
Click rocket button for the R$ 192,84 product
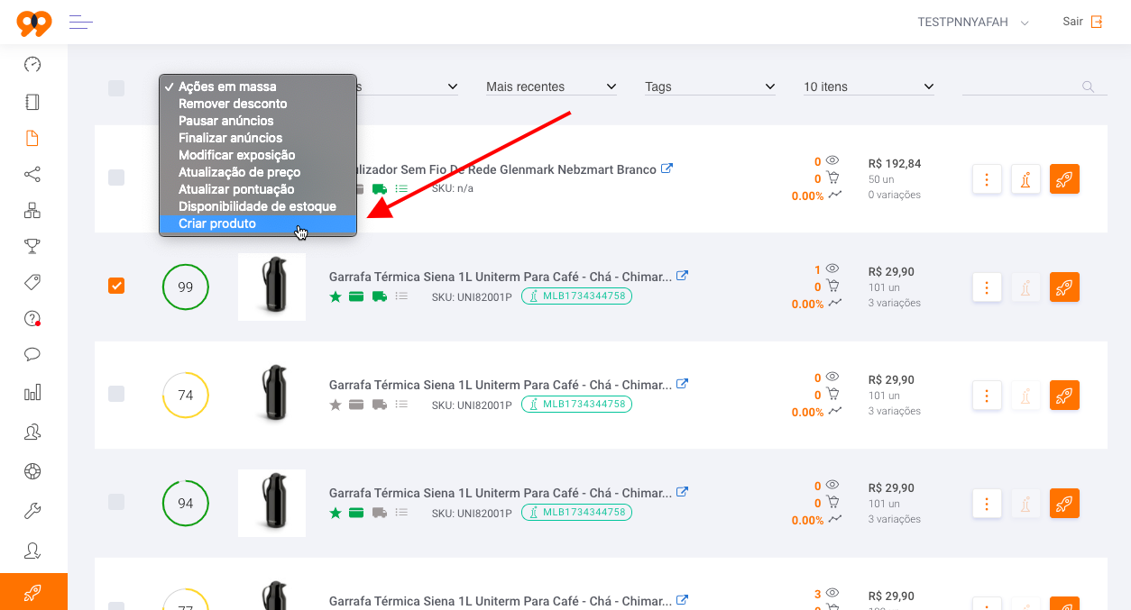[1064, 179]
